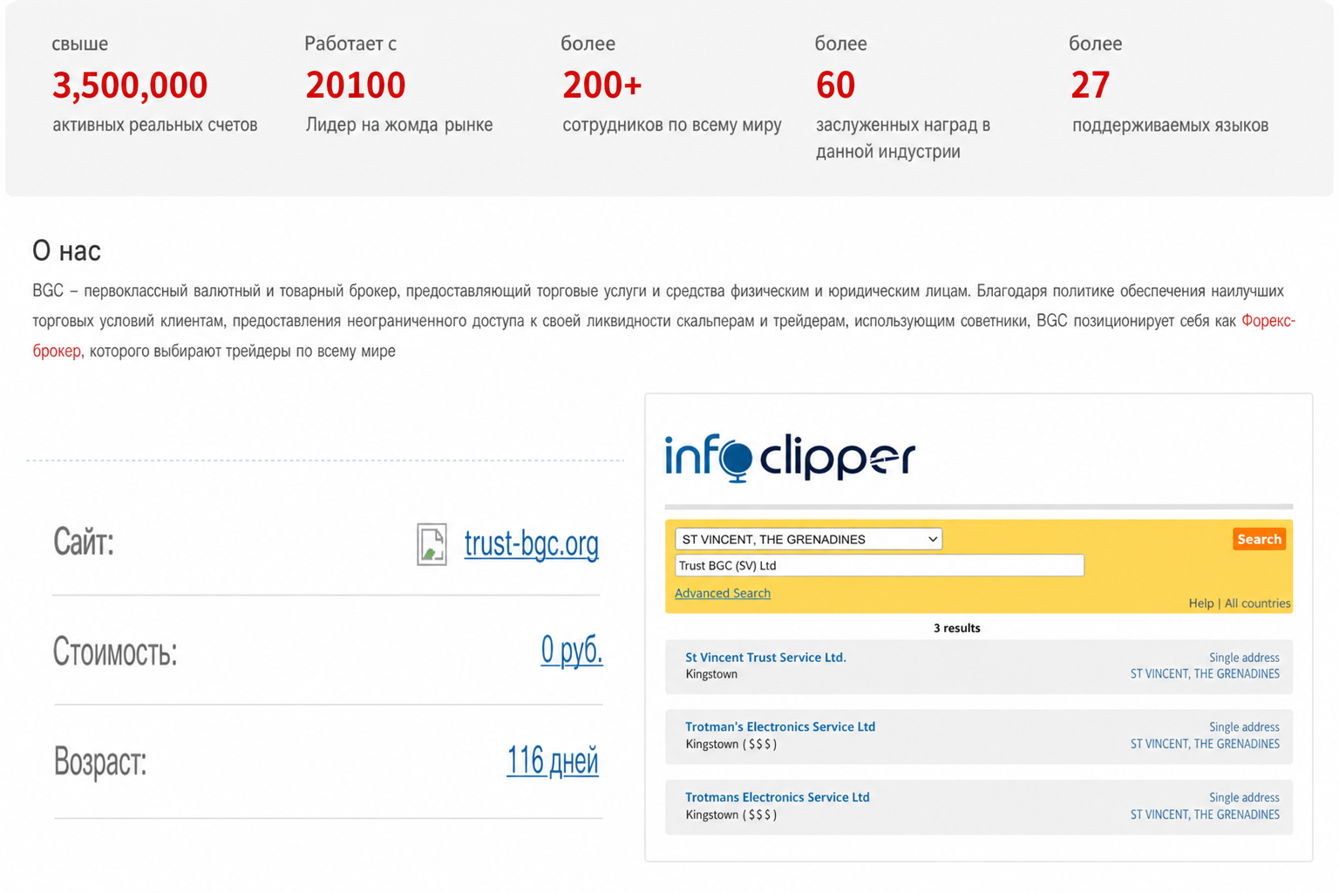Screen dimensions: 1339x893
Task: Click the '60' awards figure
Action: (835, 85)
